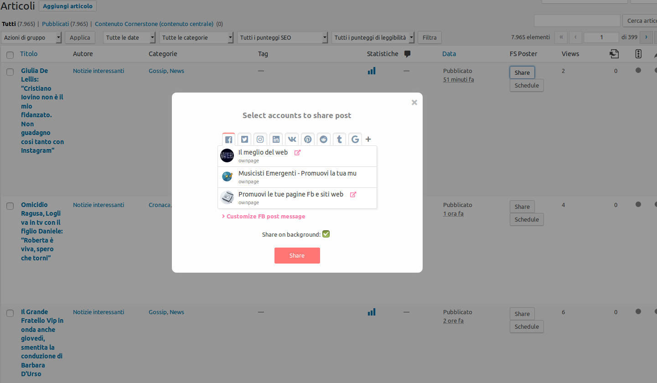Expand Customize FB post message
This screenshot has height=383, width=657.
point(264,217)
